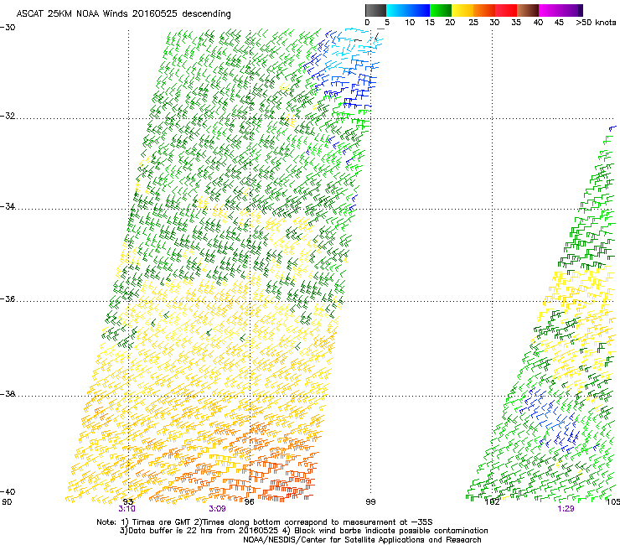Click the -36 latitude axis label
Screen dimensions: 620x545
[8, 298]
